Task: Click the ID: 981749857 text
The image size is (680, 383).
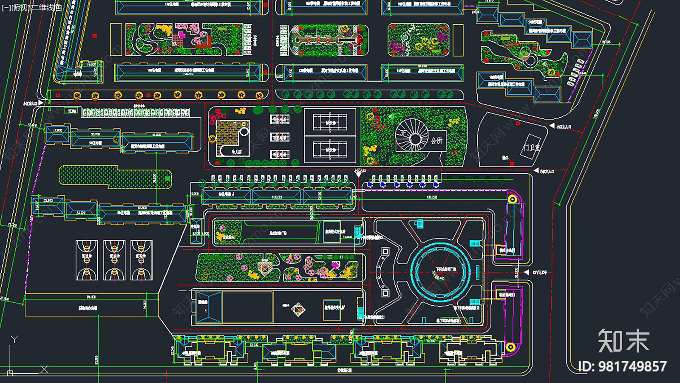Action: (623, 366)
